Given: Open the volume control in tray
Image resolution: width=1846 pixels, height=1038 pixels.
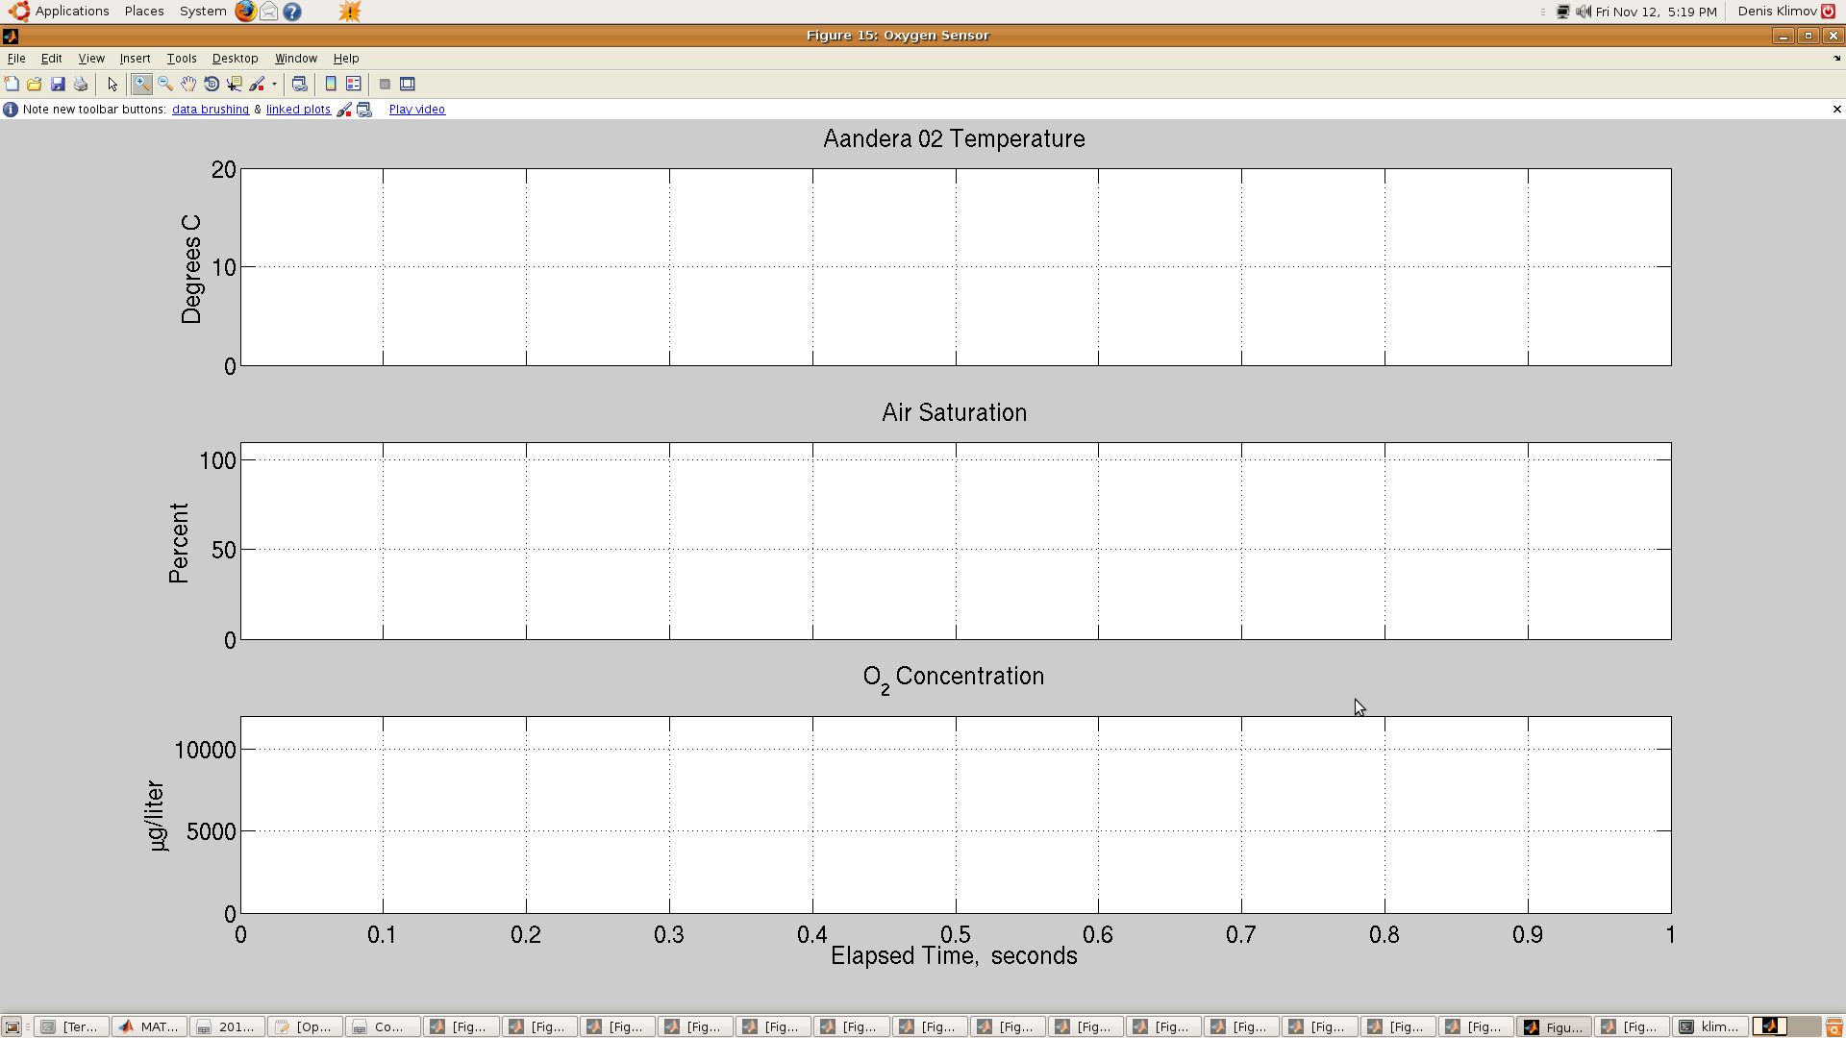Looking at the screenshot, I should 1584,12.
